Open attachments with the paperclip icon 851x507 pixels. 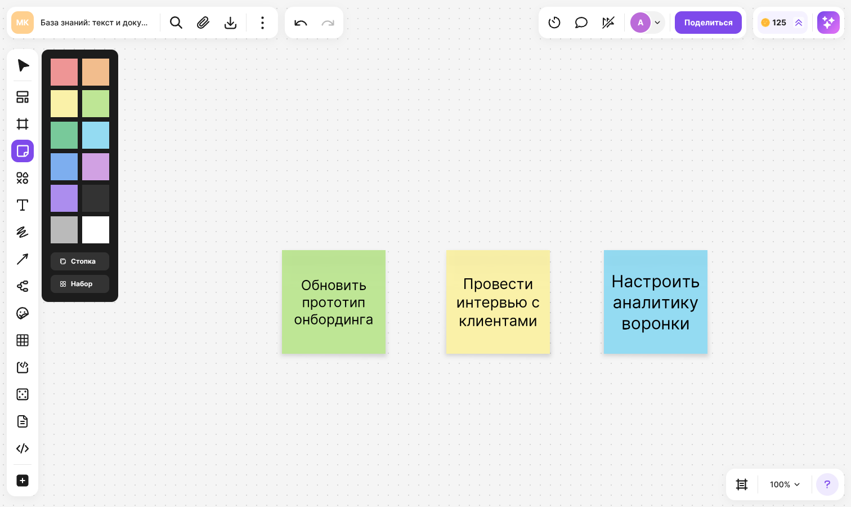(203, 23)
